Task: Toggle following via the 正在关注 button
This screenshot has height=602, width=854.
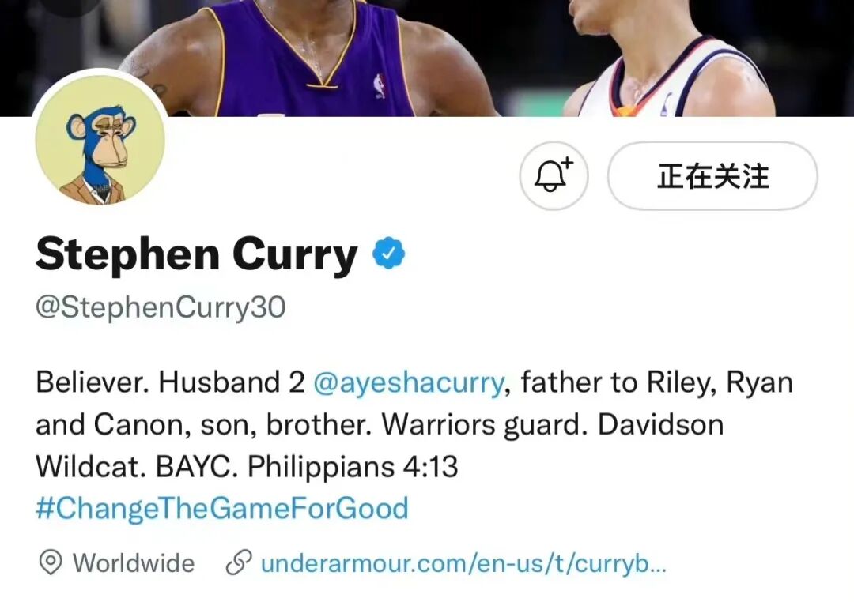Action: [x=712, y=176]
